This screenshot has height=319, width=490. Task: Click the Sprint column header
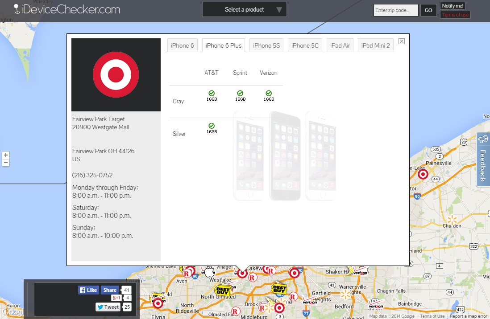(240, 73)
